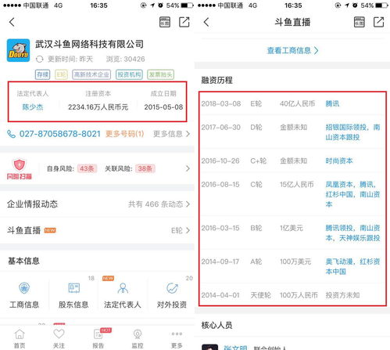The width and height of the screenshot is (390, 350).
Task: Open investor 时尚资本 in the C+轮 row
Action: [x=339, y=161]
